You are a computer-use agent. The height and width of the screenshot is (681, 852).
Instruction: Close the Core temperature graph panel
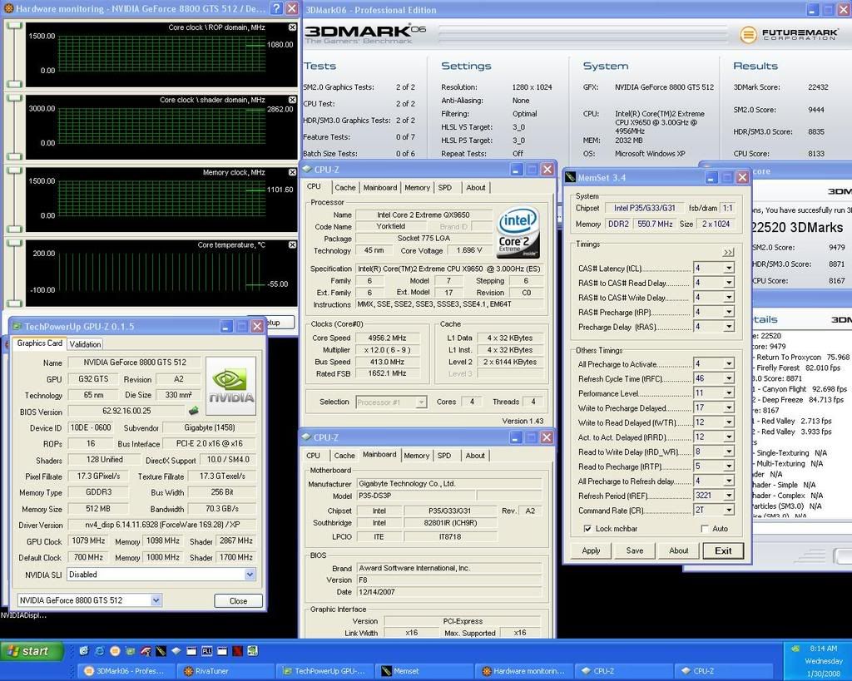292,244
